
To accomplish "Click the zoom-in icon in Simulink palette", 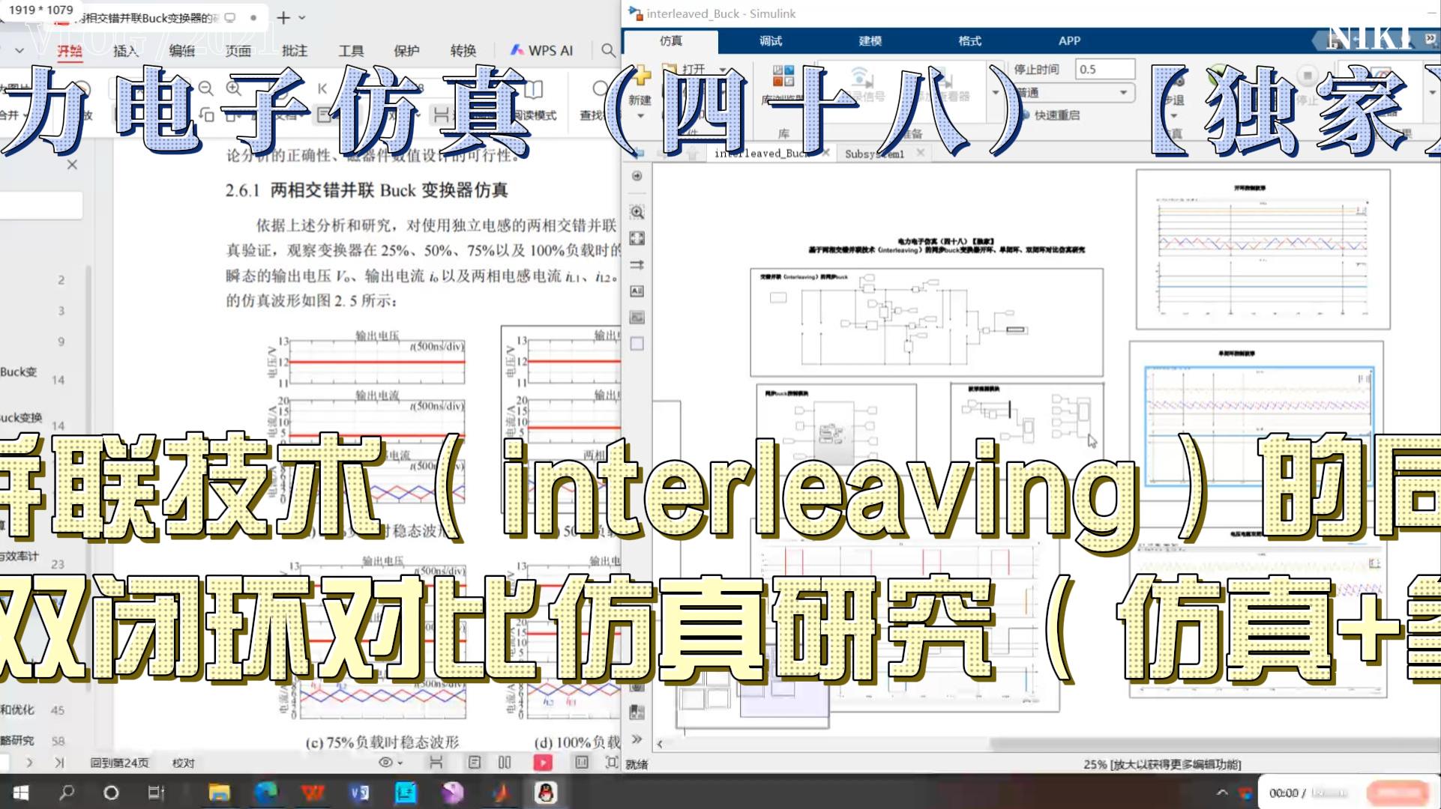I will tap(637, 213).
